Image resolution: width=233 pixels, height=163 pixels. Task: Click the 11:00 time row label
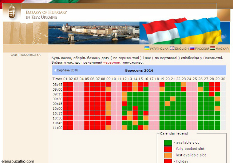click(58, 128)
